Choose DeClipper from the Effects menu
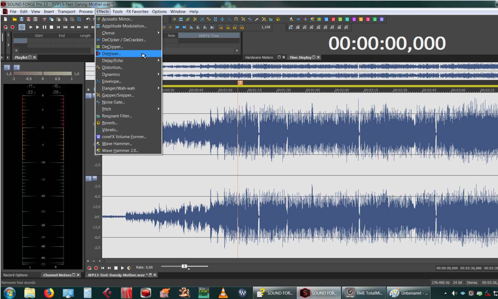Screen dimensions: 498x299 coord(128,47)
